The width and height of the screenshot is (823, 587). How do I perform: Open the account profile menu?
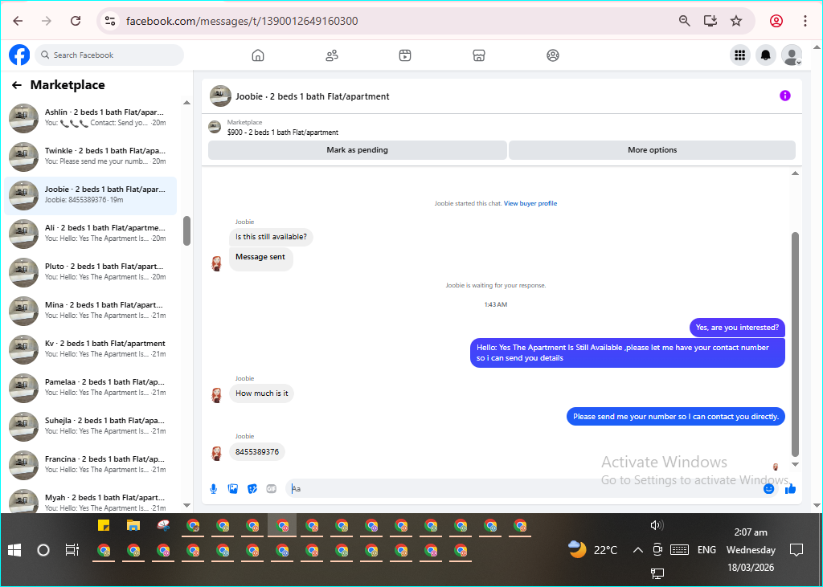pos(792,55)
